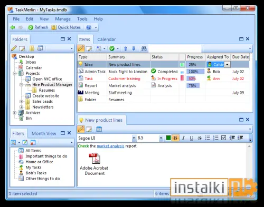This screenshot has width=264, height=207.
Task: Toggle the Bold formatting button
Action: (x=175, y=138)
